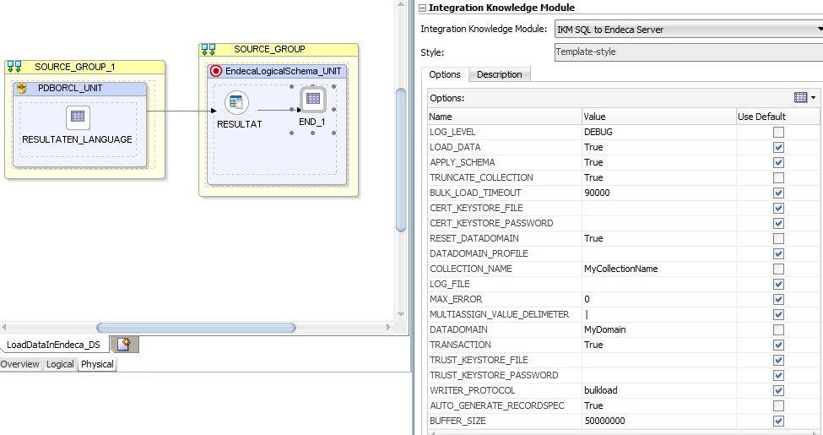
Task: Click the PDBORCL_UNIT execution unit icon
Action: click(23, 88)
